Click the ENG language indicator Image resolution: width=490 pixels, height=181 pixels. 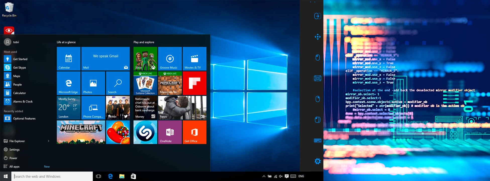click(x=301, y=176)
